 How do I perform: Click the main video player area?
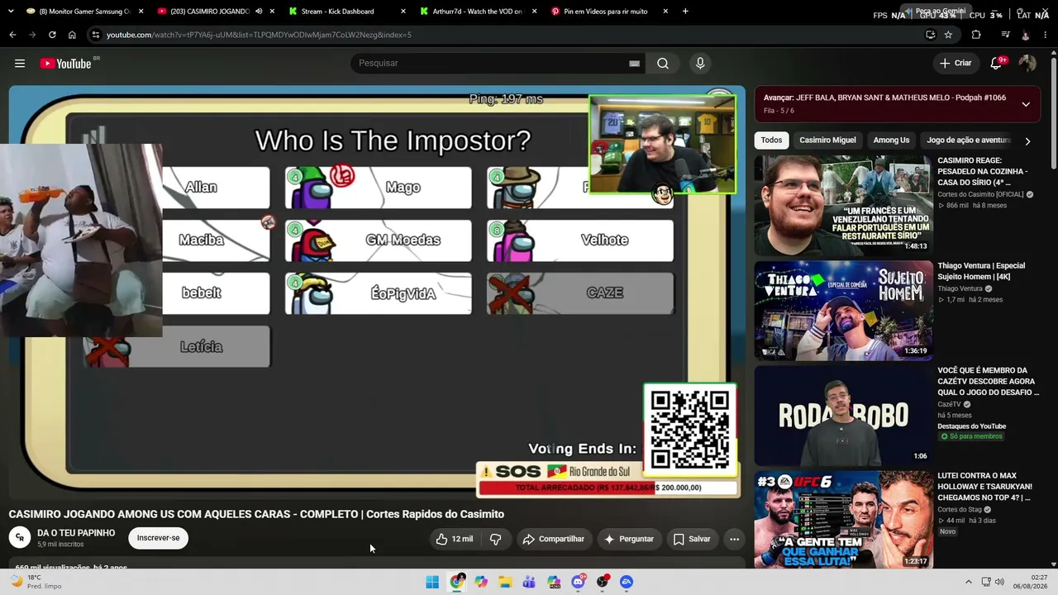tap(377, 293)
